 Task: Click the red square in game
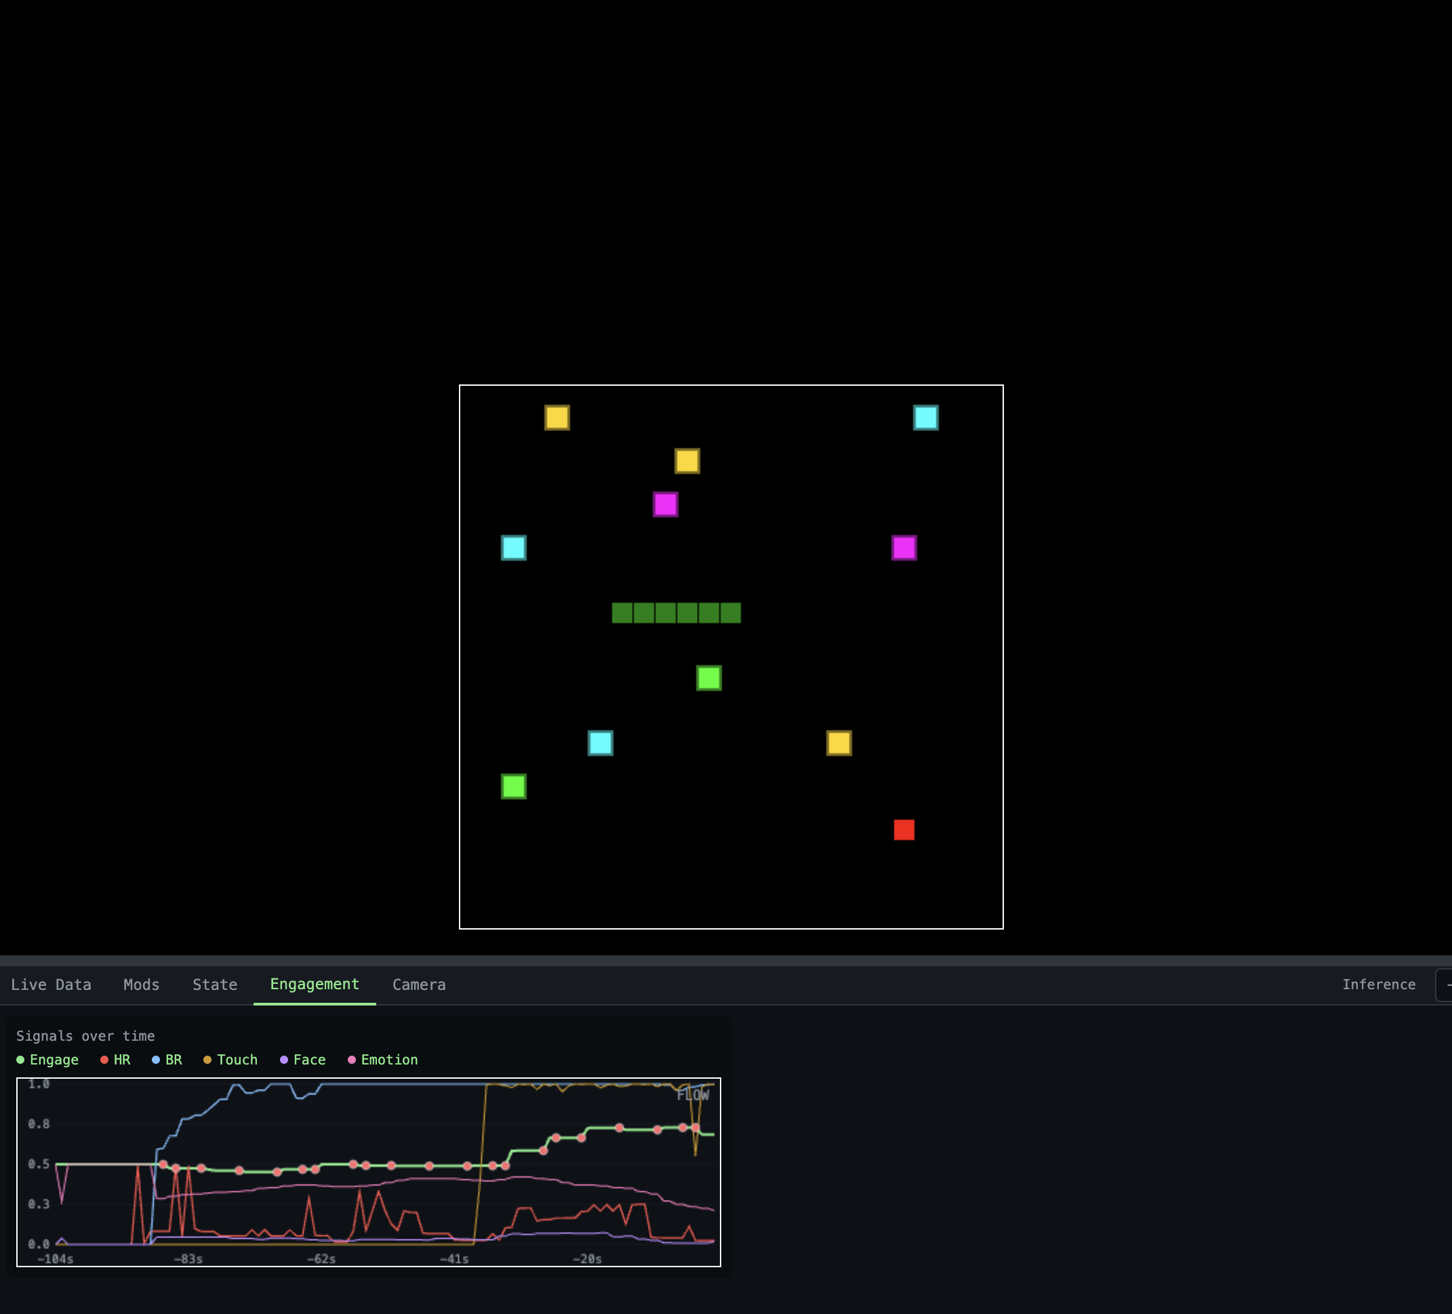tap(904, 830)
